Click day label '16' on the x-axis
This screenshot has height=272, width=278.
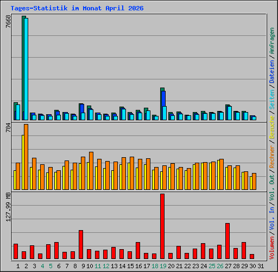tap(138, 266)
